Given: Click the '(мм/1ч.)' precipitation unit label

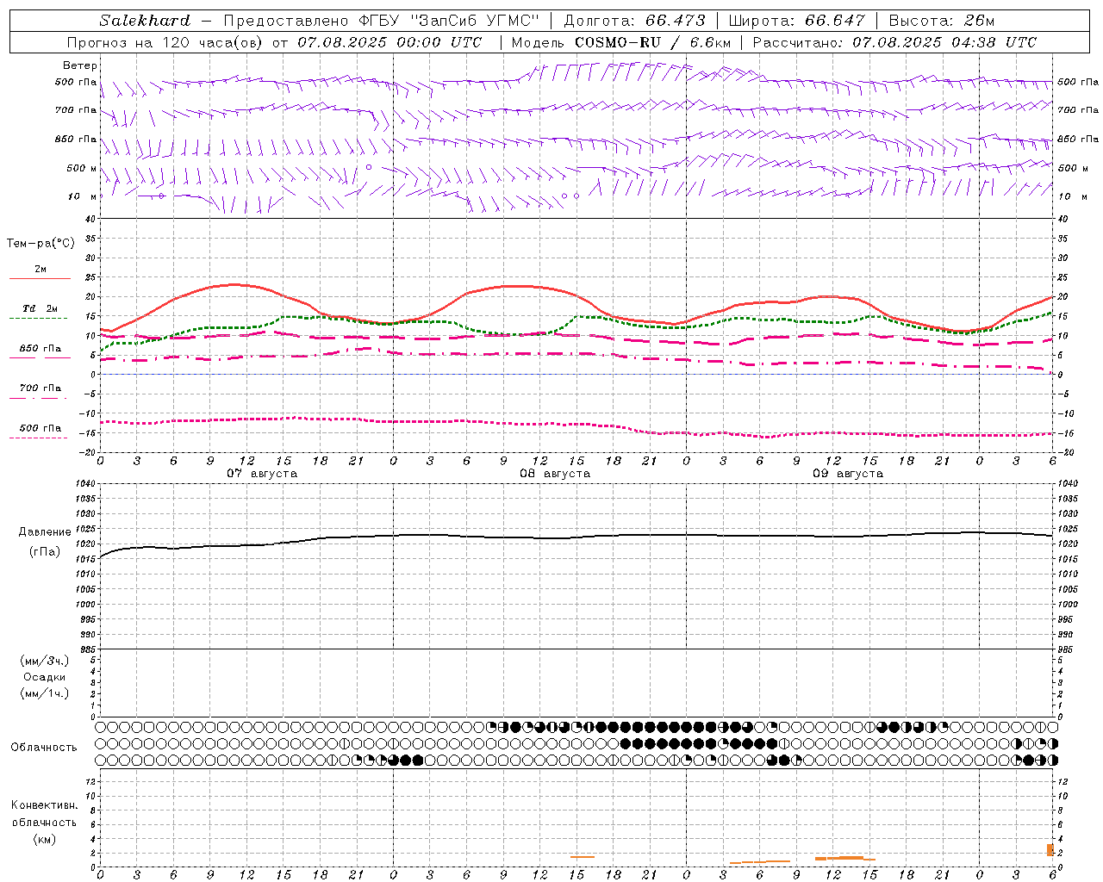Looking at the screenshot, I should tap(45, 693).
